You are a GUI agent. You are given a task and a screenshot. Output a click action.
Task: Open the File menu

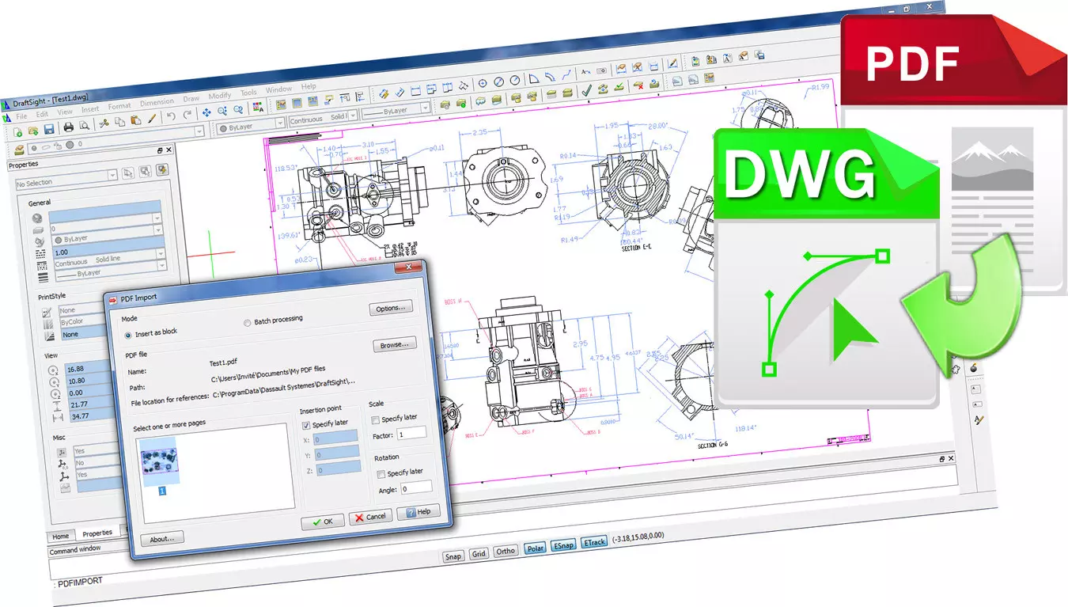pyautogui.click(x=22, y=116)
